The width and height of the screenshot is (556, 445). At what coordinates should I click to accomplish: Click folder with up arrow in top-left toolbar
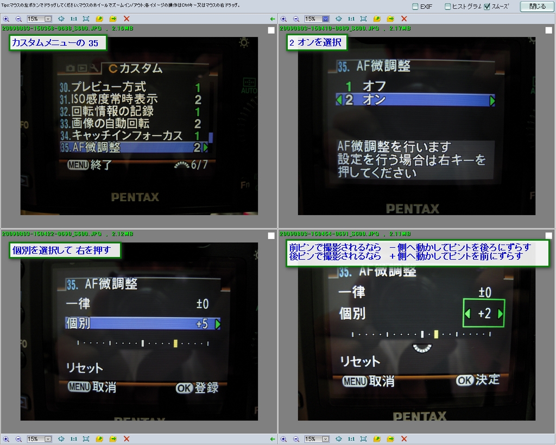pyautogui.click(x=99, y=19)
